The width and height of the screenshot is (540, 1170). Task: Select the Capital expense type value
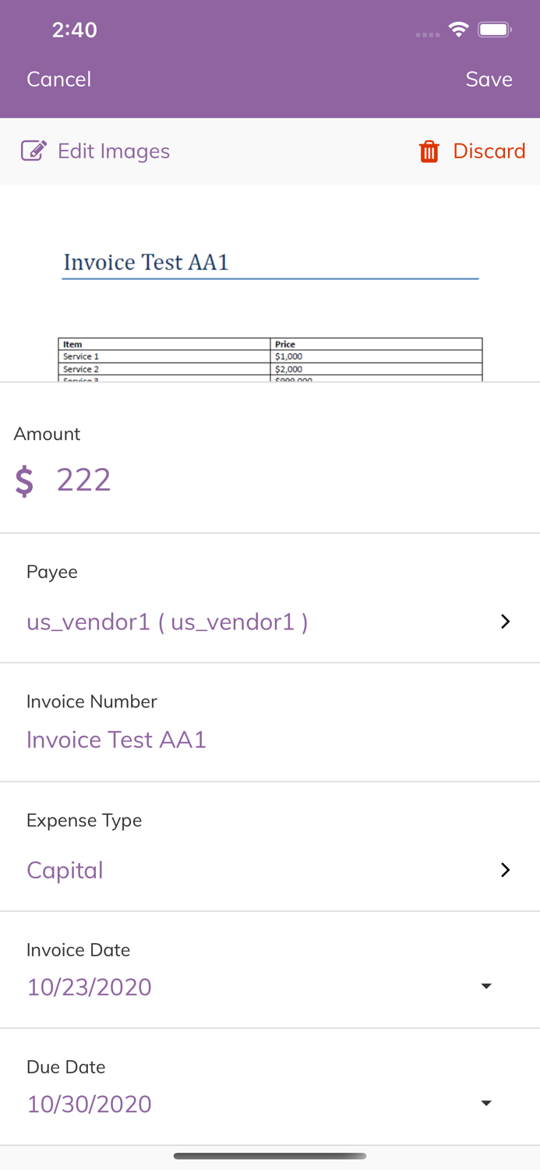[x=65, y=870]
